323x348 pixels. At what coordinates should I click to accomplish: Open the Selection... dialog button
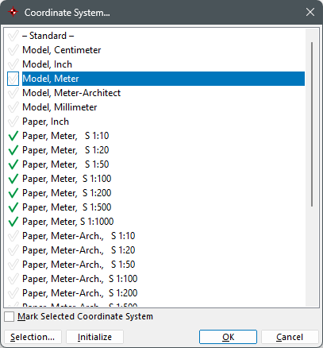point(33,337)
